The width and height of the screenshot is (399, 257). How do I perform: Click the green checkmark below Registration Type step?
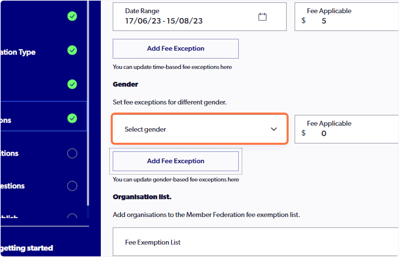pos(72,84)
